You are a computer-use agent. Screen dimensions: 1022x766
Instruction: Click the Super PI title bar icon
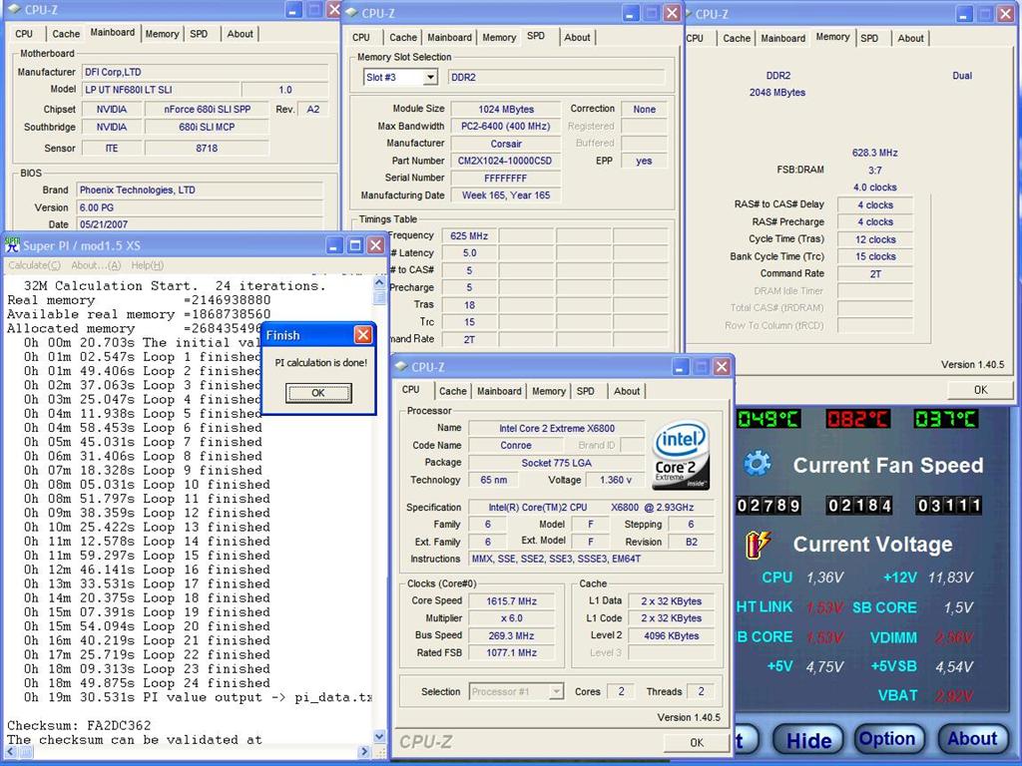click(x=12, y=245)
